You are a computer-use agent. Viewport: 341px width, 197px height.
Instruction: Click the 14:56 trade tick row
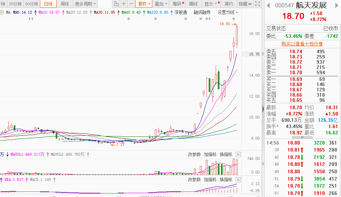[x=302, y=143]
